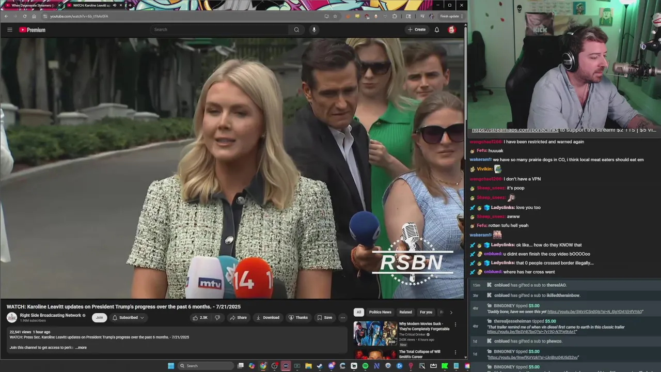Click chat message 'rotten tofu hell yeah'
Image resolution: width=661 pixels, height=372 pixels.
point(509,225)
